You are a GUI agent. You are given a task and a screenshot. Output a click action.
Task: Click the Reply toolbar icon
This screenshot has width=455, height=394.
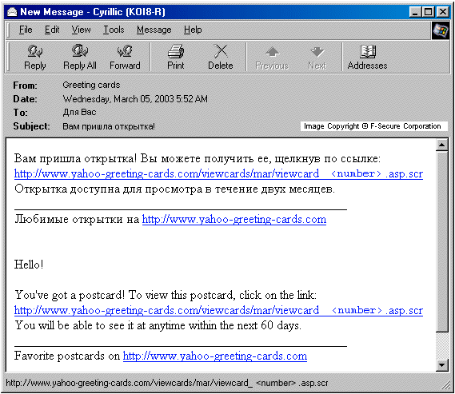click(35, 51)
